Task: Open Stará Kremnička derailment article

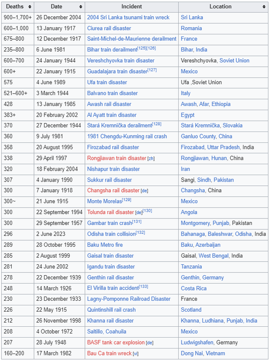Action: [119, 126]
